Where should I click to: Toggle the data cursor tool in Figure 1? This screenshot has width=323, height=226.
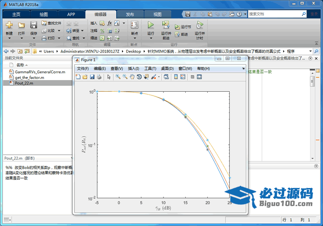pos(146,77)
